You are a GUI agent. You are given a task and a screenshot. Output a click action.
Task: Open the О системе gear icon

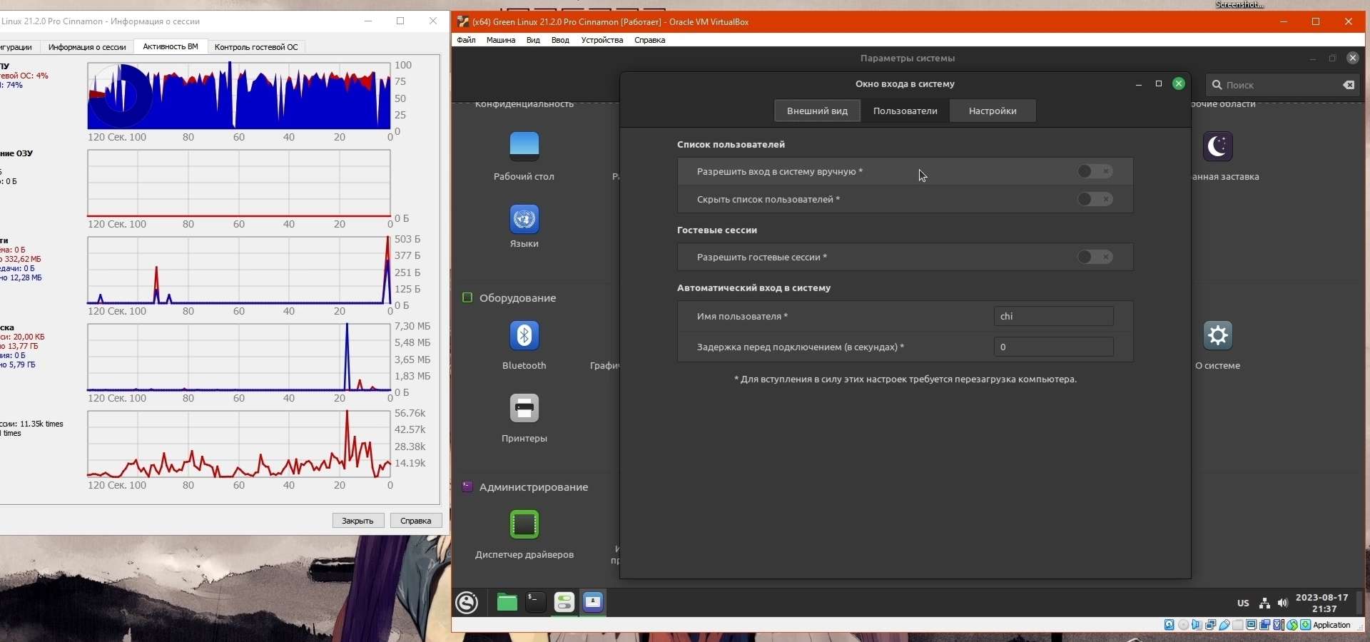pyautogui.click(x=1218, y=335)
